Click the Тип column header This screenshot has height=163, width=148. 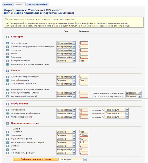click(66, 31)
